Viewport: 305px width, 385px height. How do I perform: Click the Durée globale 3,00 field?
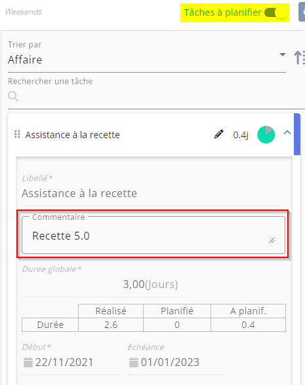point(100,284)
